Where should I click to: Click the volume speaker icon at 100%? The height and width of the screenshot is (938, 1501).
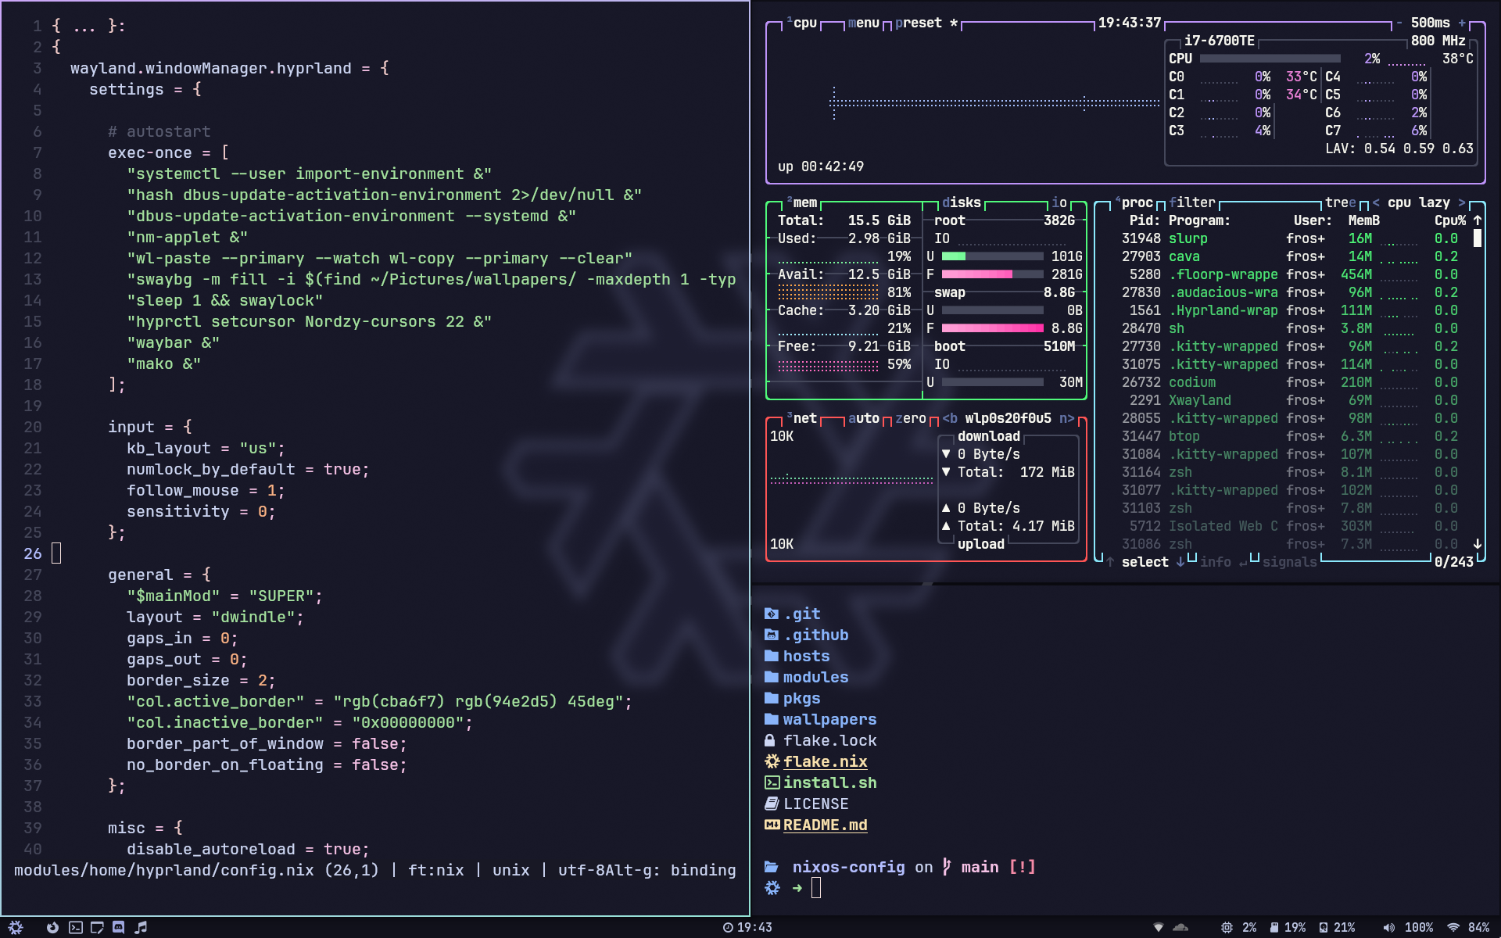(x=1388, y=927)
